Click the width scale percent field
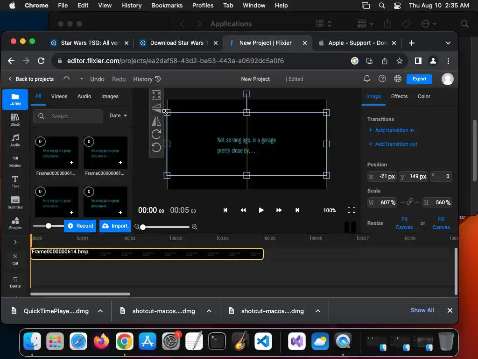The image size is (478, 359). (x=382, y=202)
